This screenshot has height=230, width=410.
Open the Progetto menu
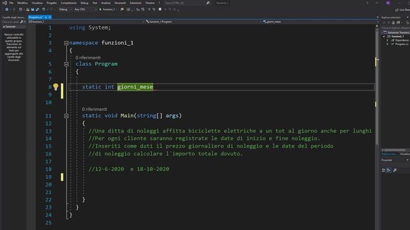(x=51, y=3)
